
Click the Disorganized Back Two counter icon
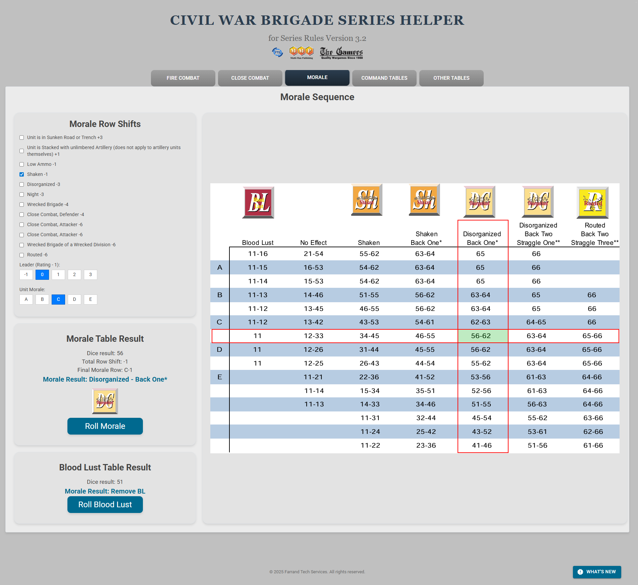(538, 202)
